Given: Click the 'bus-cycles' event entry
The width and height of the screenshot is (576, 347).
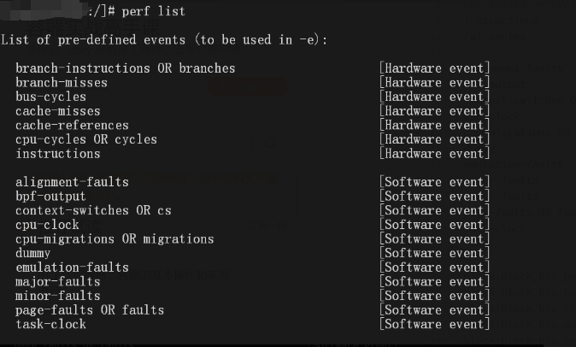Looking at the screenshot, I should tap(50, 97).
